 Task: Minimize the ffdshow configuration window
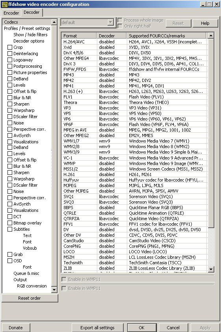tap(203, 4)
